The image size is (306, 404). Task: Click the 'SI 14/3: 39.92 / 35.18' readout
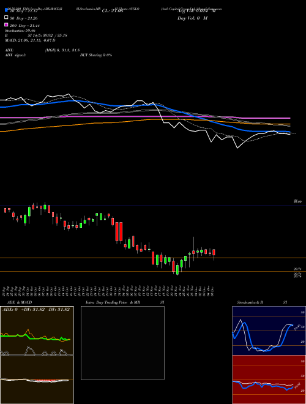click(47, 36)
